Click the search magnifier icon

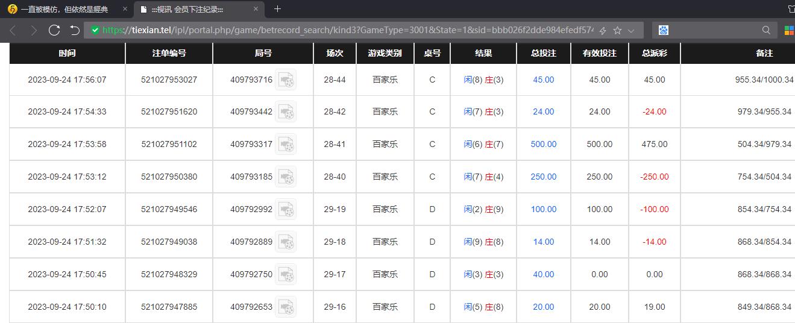click(x=766, y=30)
